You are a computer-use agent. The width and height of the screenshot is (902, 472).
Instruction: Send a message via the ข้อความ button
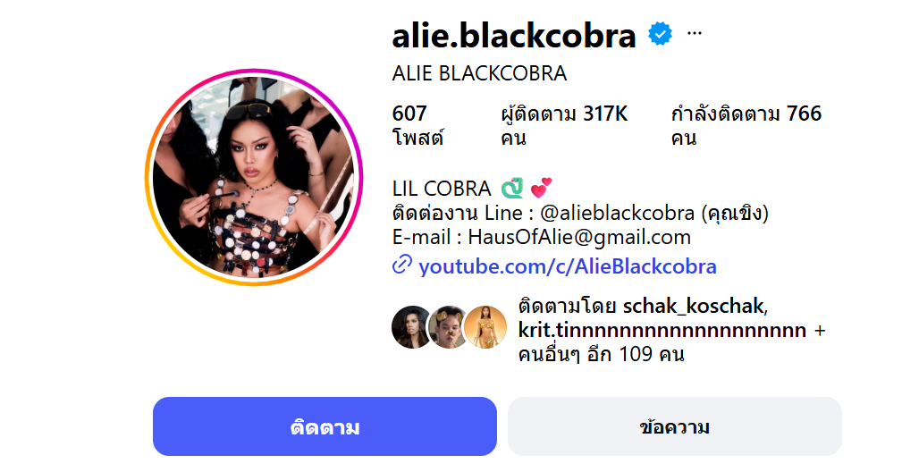[675, 426]
